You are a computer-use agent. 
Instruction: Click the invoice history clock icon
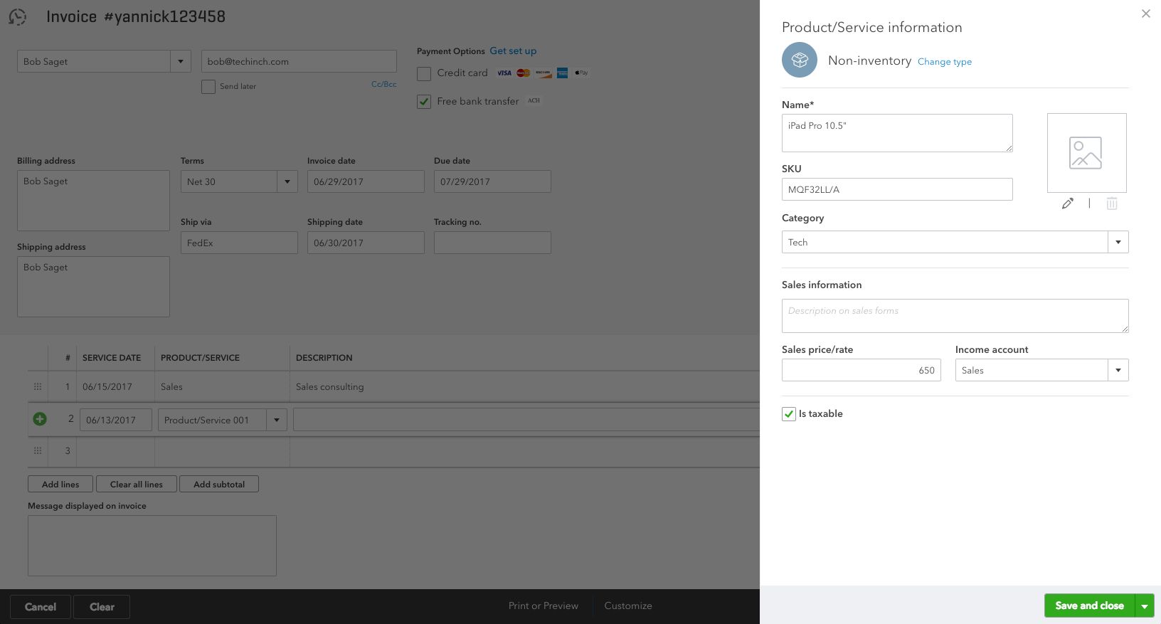18,17
